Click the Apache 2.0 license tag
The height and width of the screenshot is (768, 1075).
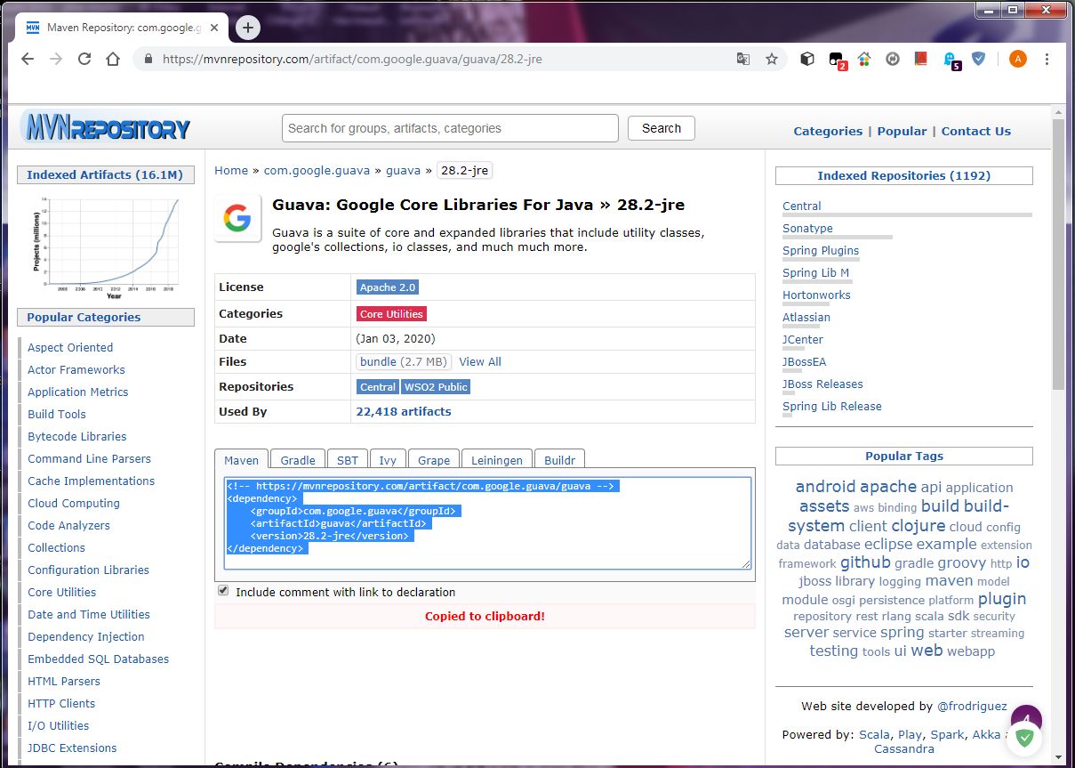coord(388,287)
